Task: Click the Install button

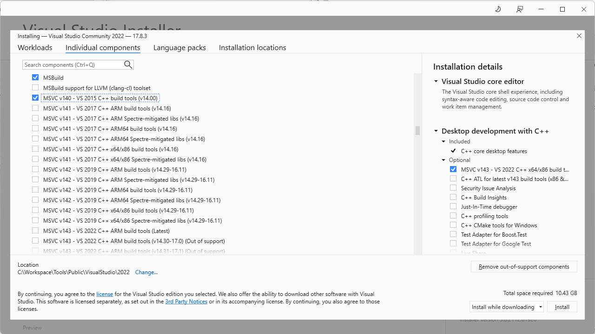Action: click(x=562, y=307)
